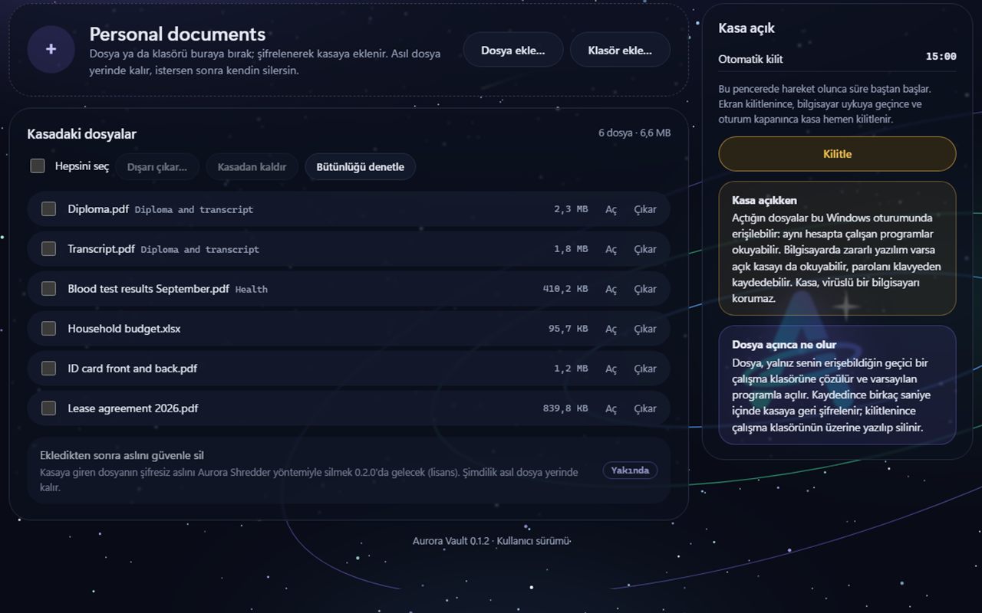Viewport: 982px width, 613px height.
Task: Lock the vault with Kilitle
Action: [x=837, y=154]
